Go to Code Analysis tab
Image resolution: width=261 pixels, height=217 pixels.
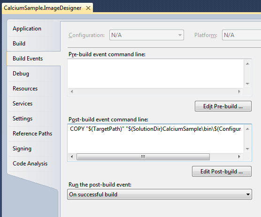pos(34,164)
